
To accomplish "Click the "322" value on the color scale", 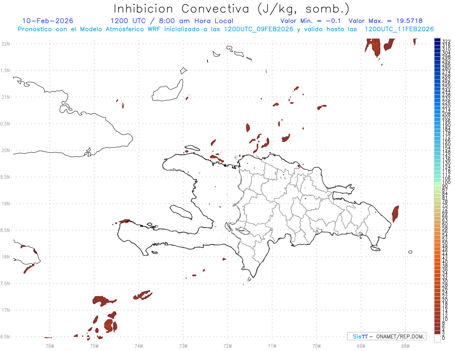I will pyautogui.click(x=446, y=41).
